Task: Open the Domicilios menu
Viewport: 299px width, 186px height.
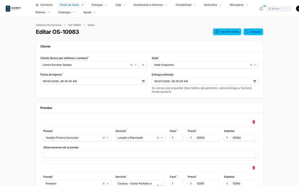Action: tap(213, 5)
